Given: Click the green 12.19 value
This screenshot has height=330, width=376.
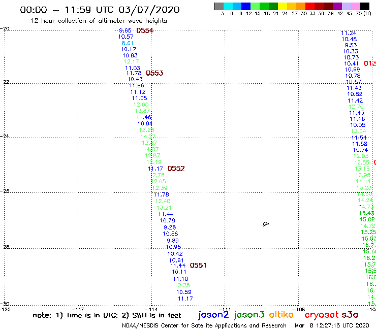Looking at the screenshot, I should (x=154, y=162).
